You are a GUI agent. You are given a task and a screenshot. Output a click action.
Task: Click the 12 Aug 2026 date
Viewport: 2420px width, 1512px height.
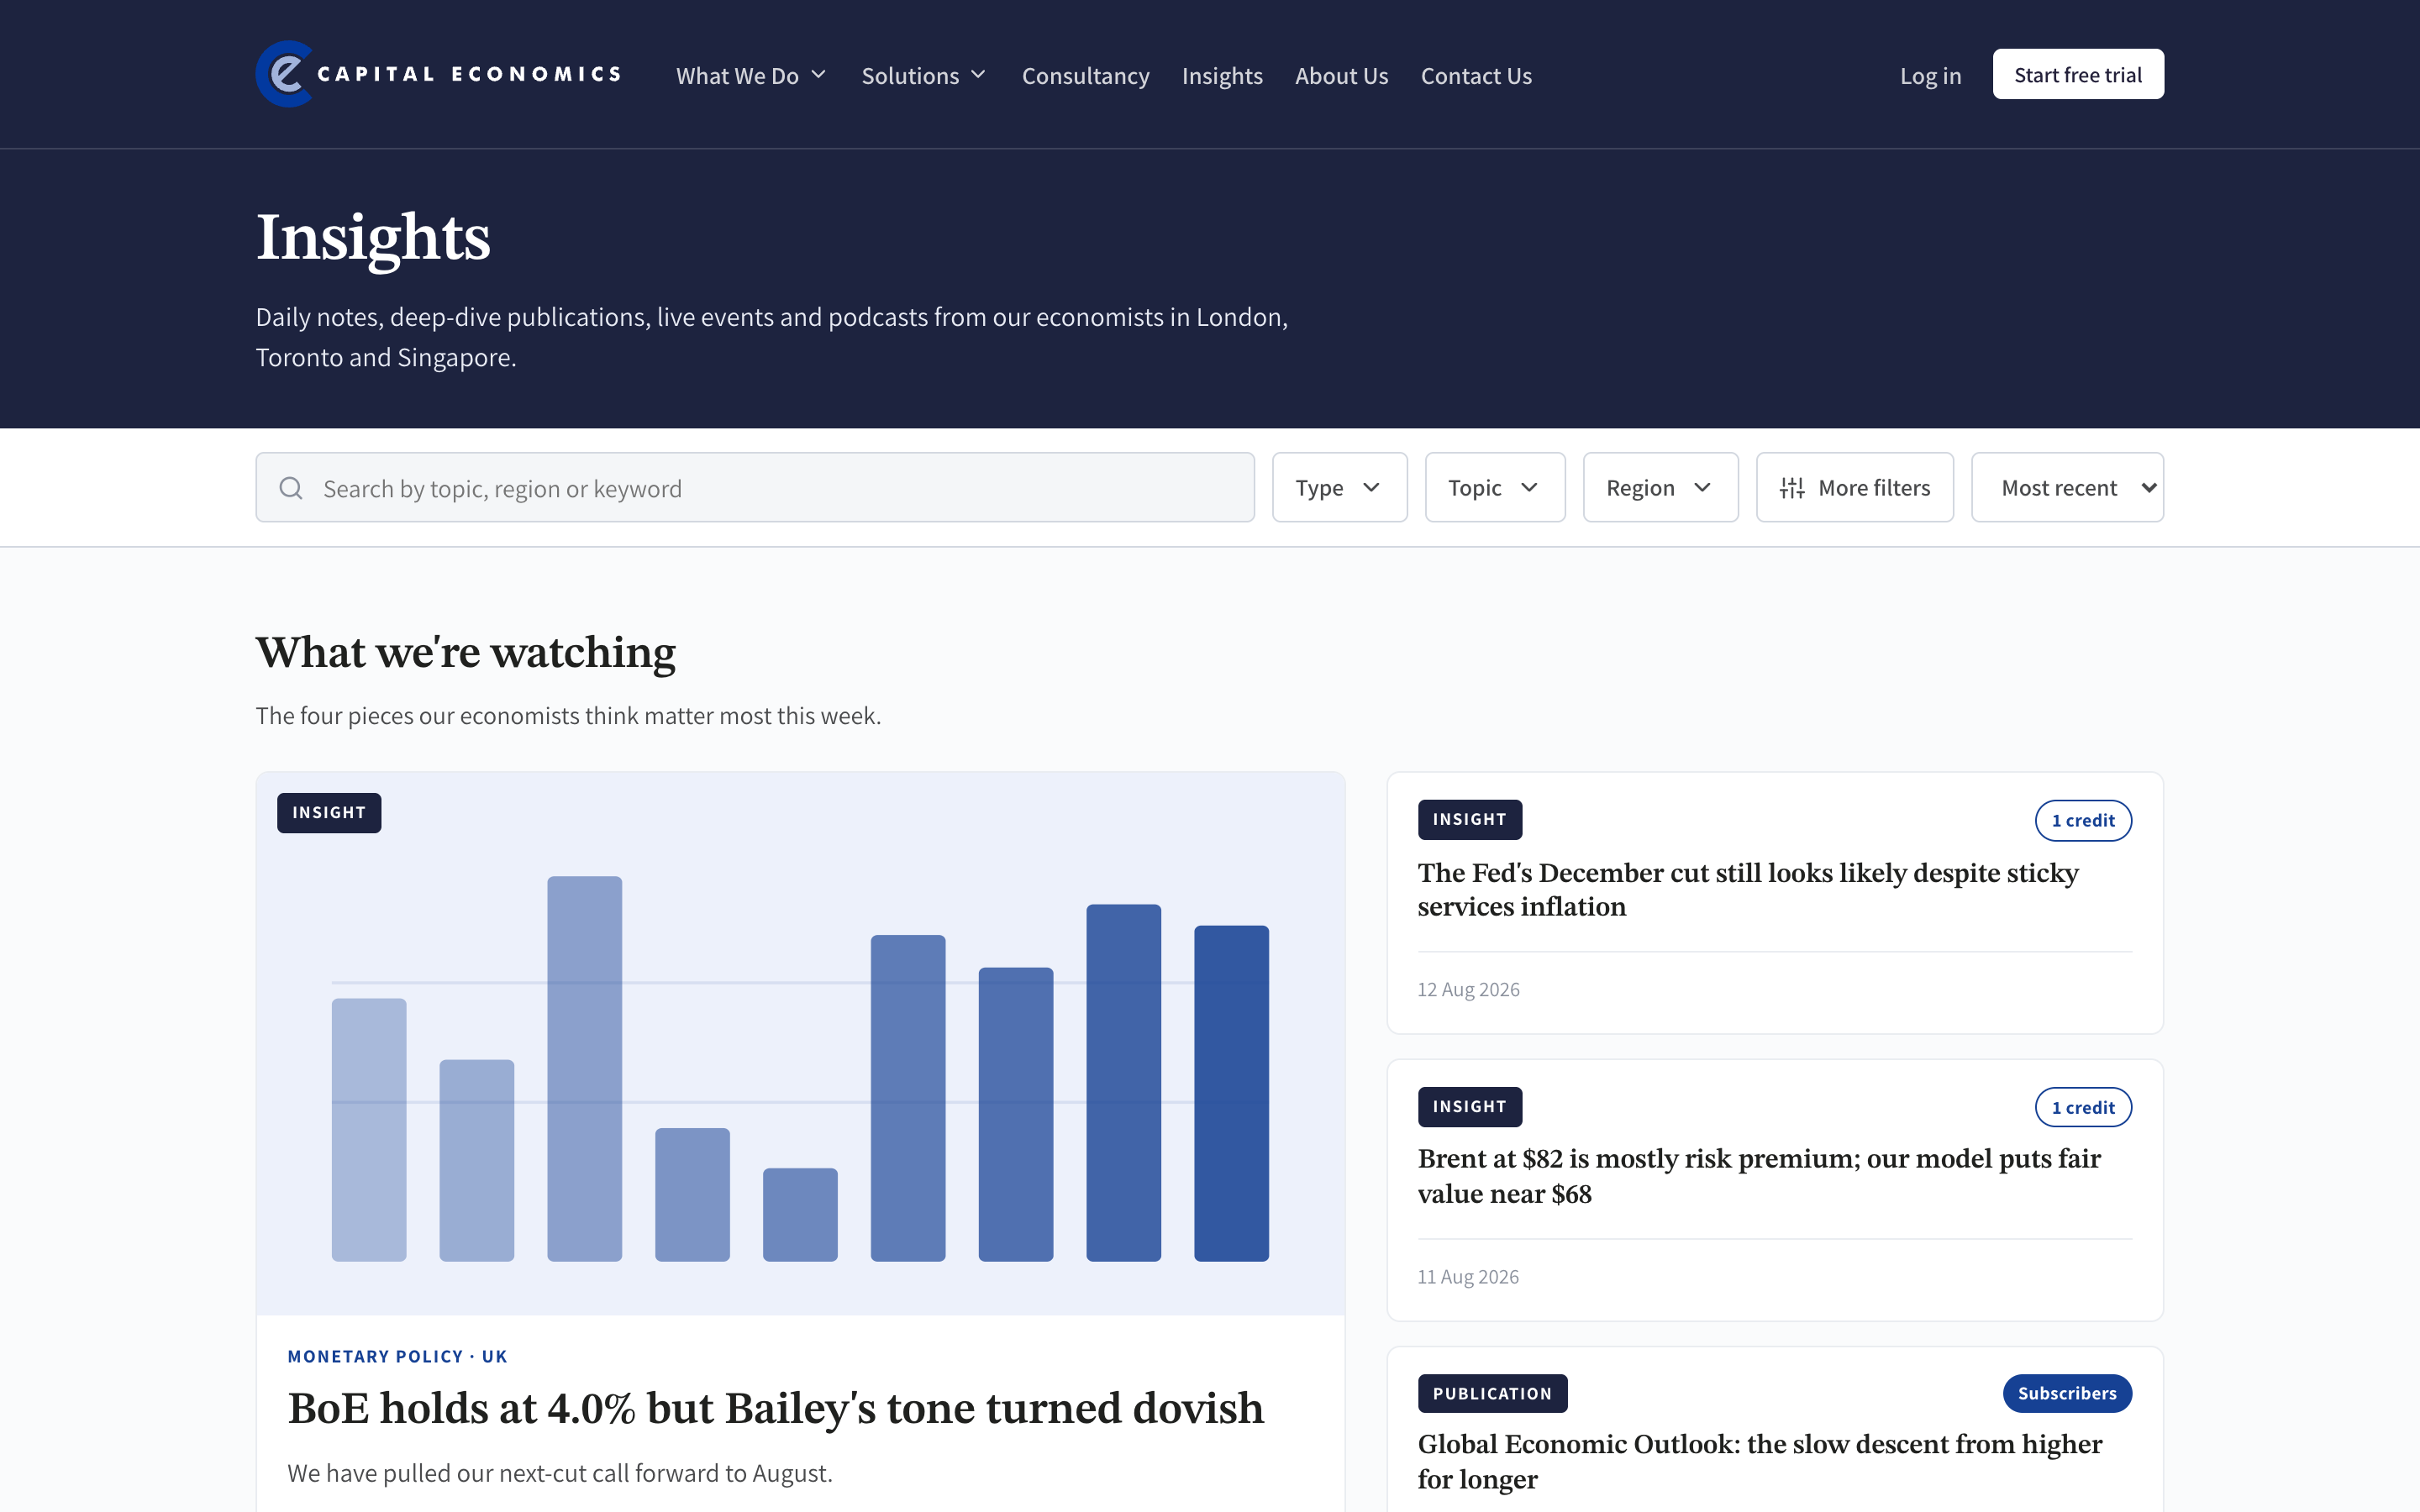[1468, 989]
